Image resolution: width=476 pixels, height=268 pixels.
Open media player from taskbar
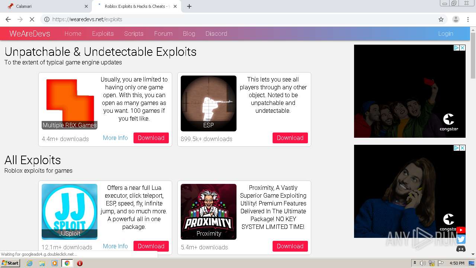click(x=55, y=263)
